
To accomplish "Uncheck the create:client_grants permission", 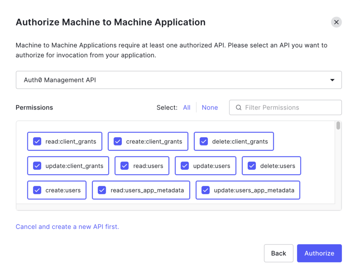I will tap(117, 141).
